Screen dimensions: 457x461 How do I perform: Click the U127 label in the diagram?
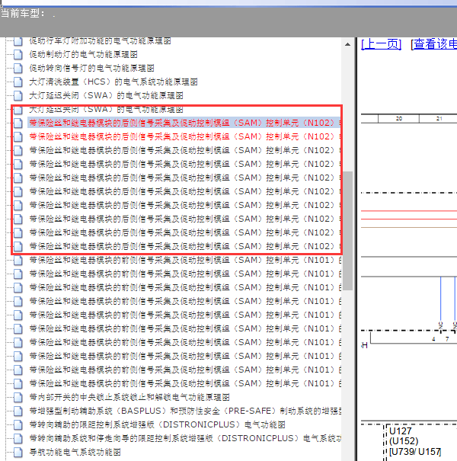(400, 431)
